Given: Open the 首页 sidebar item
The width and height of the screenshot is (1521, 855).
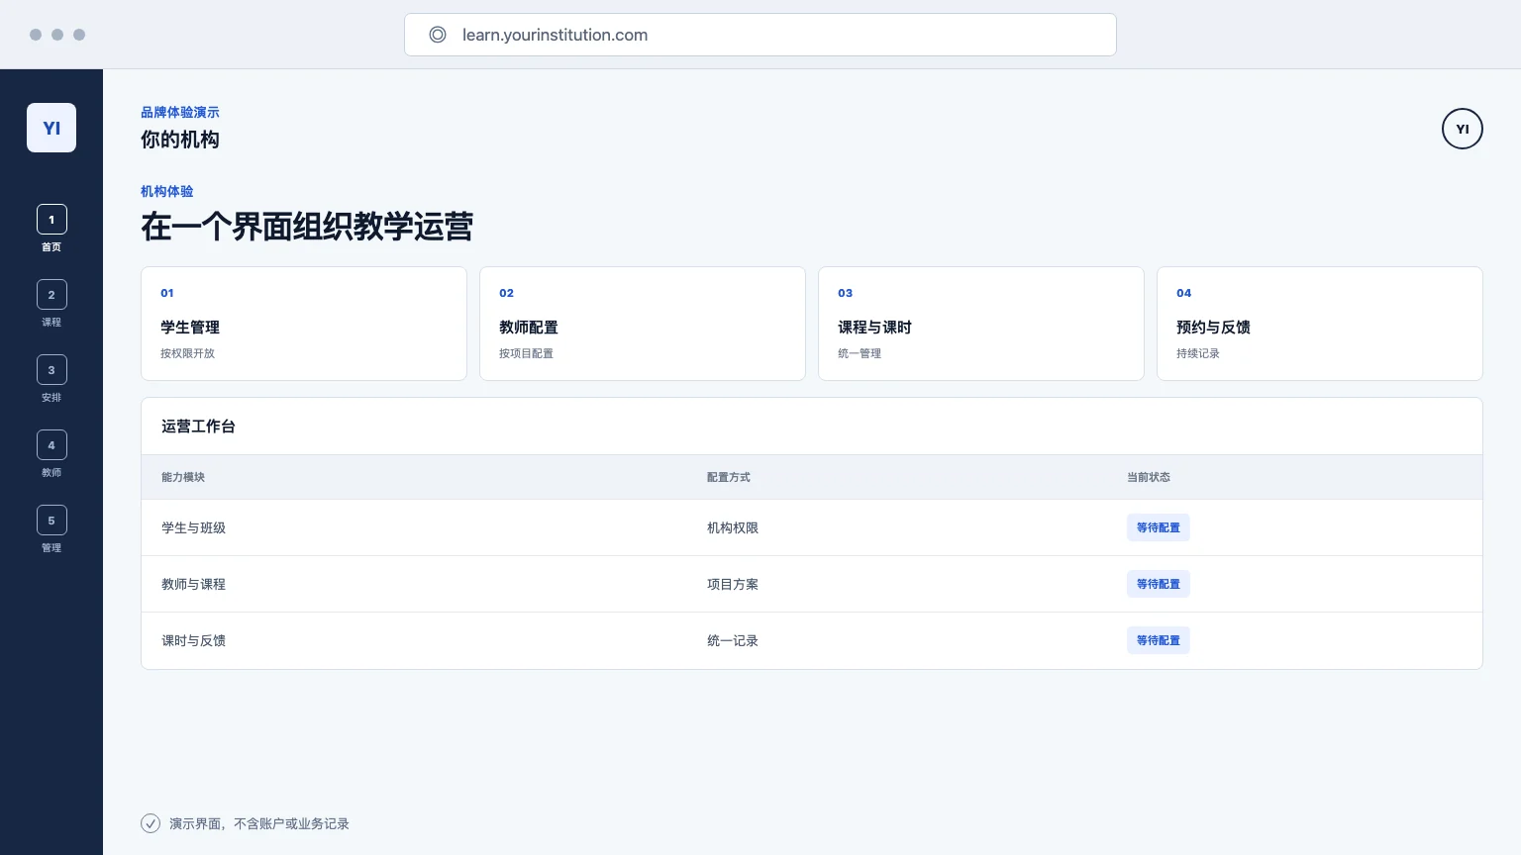Looking at the screenshot, I should click(x=51, y=229).
